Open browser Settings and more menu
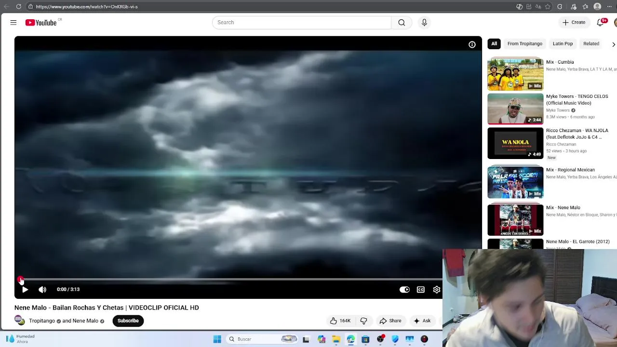The height and width of the screenshot is (347, 617). pyautogui.click(x=609, y=7)
